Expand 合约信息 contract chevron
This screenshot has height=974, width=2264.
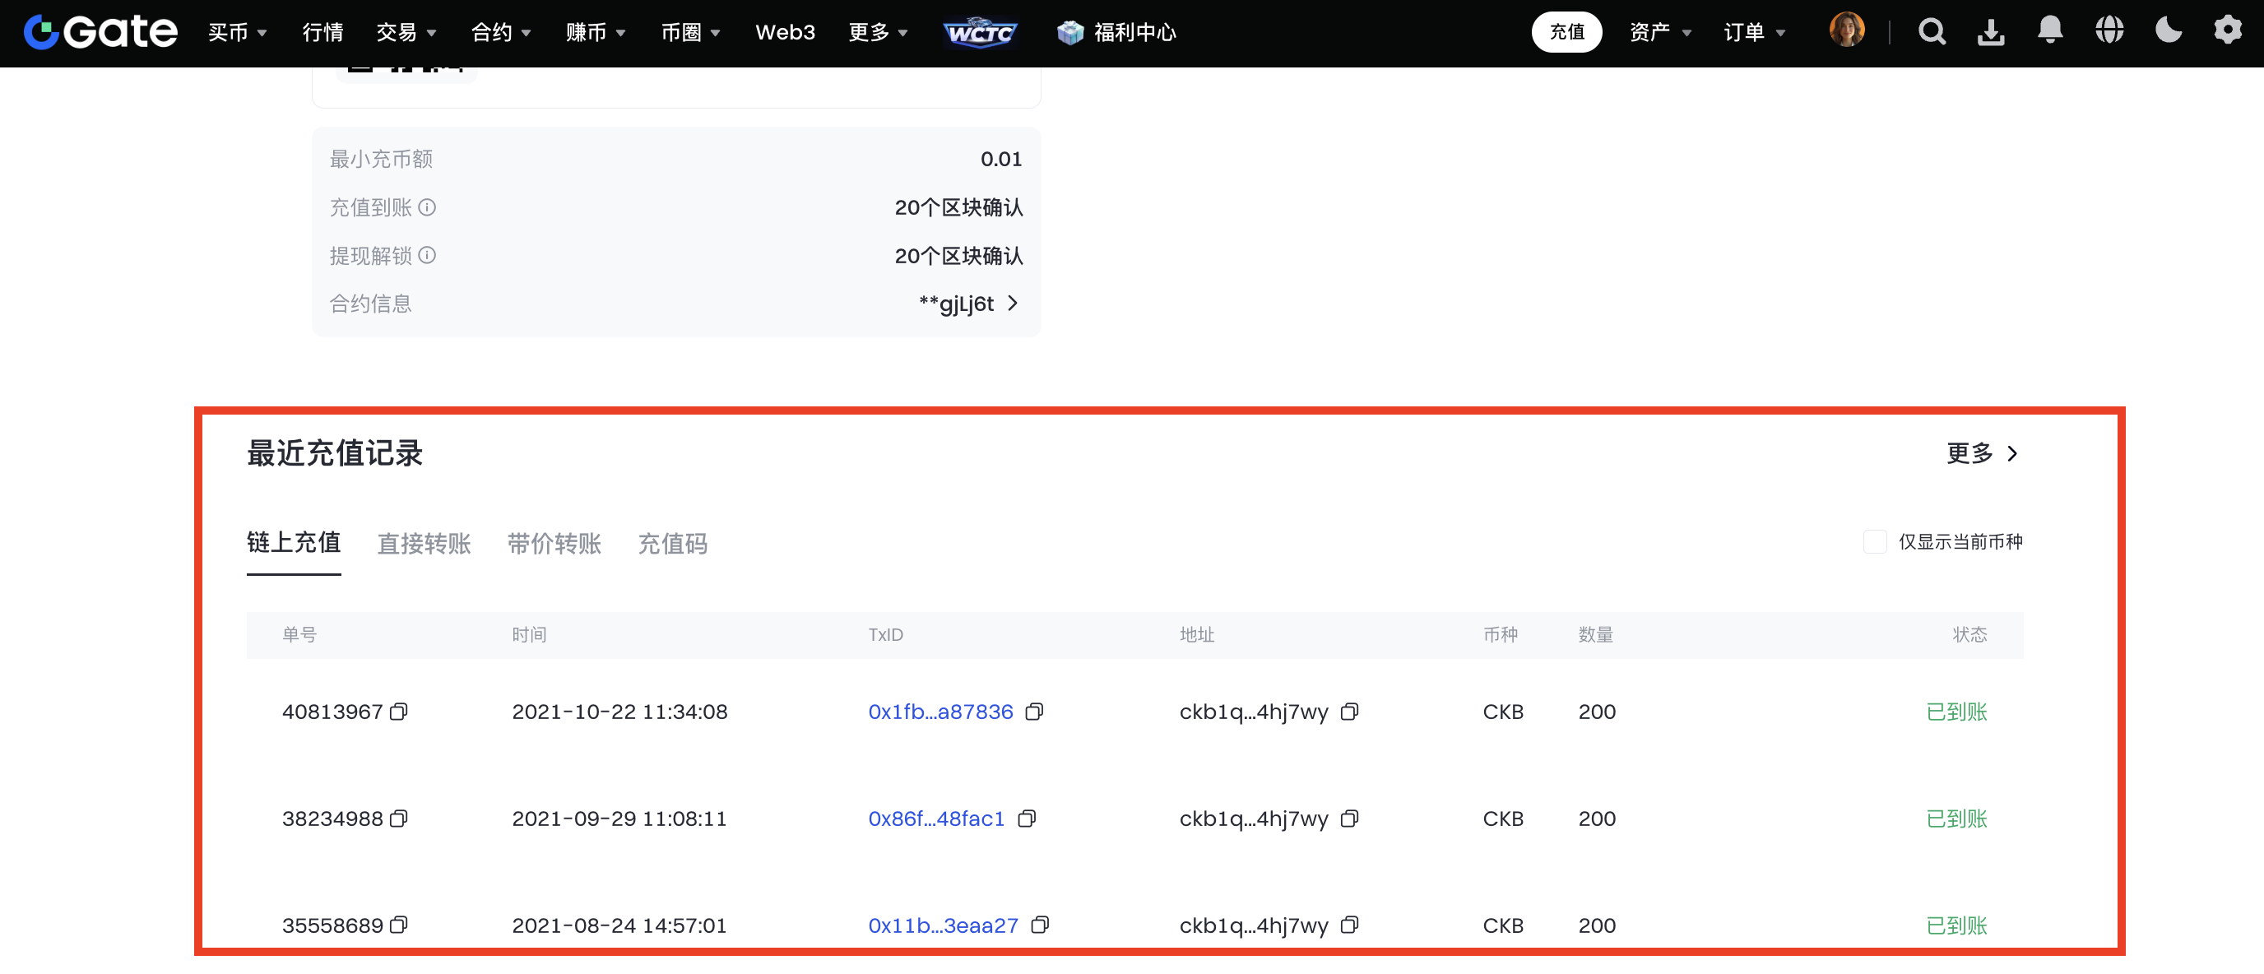(1013, 304)
